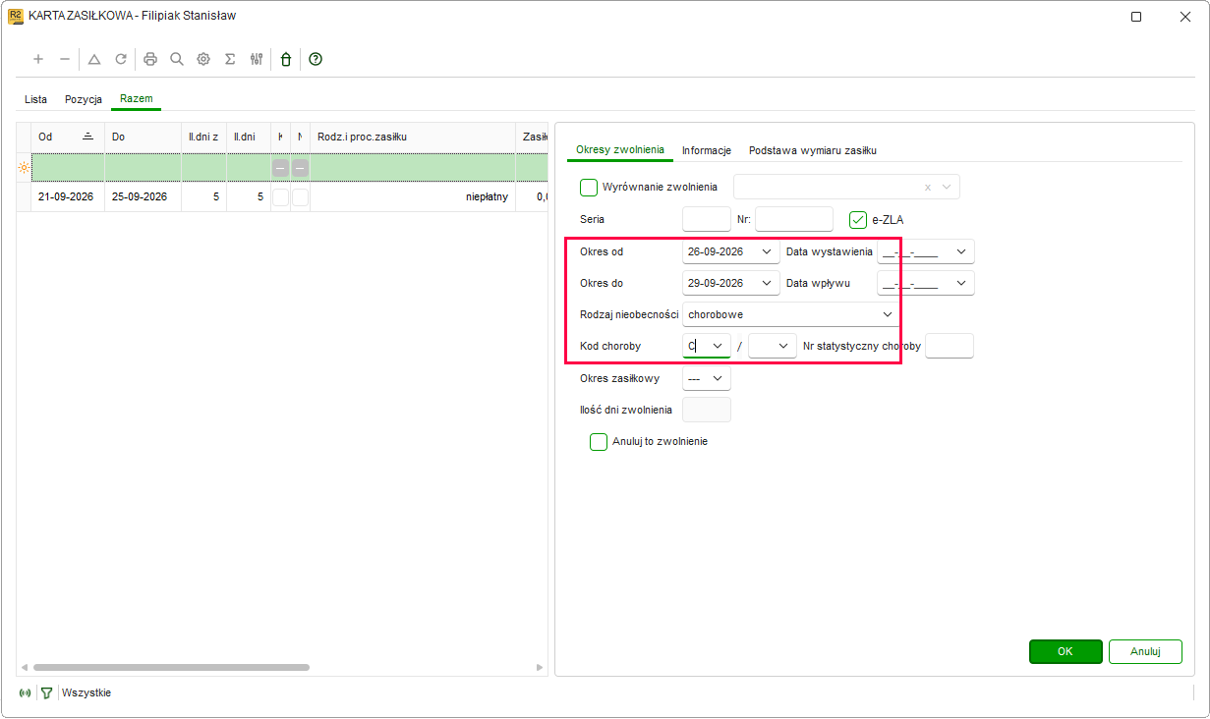1210x719 pixels.
Task: Click the refresh arrow toolbar icon
Action: pos(121,59)
